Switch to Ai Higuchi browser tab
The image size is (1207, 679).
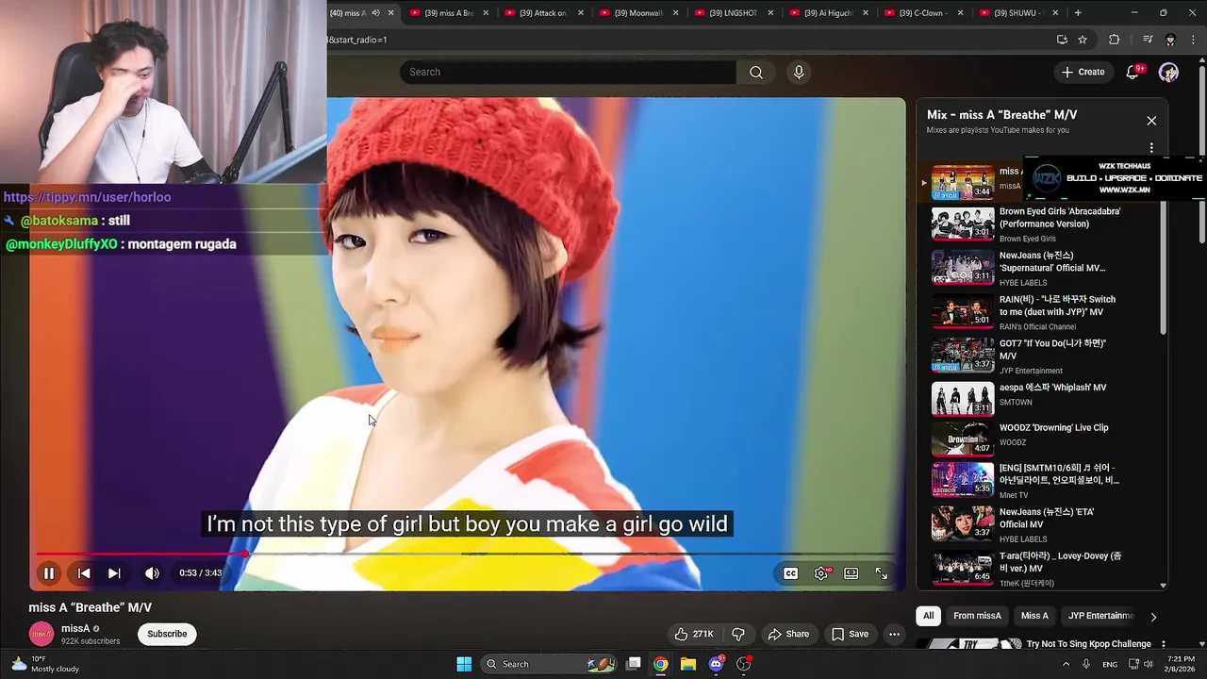click(x=828, y=13)
